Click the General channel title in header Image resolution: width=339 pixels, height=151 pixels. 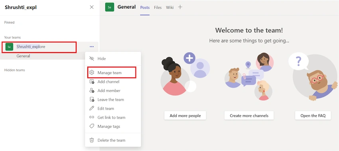126,7
